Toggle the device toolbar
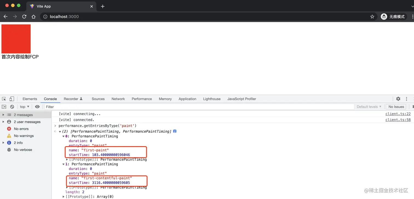Screen dimensions: 414x199 click(x=12, y=99)
